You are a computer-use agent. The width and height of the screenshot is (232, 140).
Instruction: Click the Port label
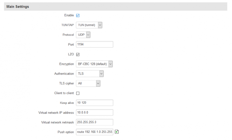pyautogui.click(x=71, y=45)
